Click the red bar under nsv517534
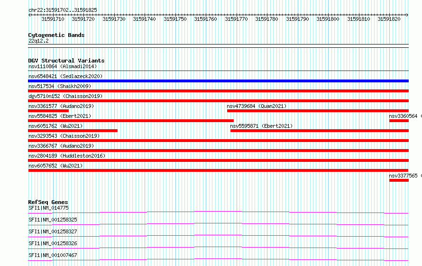The width and height of the screenshot is (422, 266). tap(218, 91)
